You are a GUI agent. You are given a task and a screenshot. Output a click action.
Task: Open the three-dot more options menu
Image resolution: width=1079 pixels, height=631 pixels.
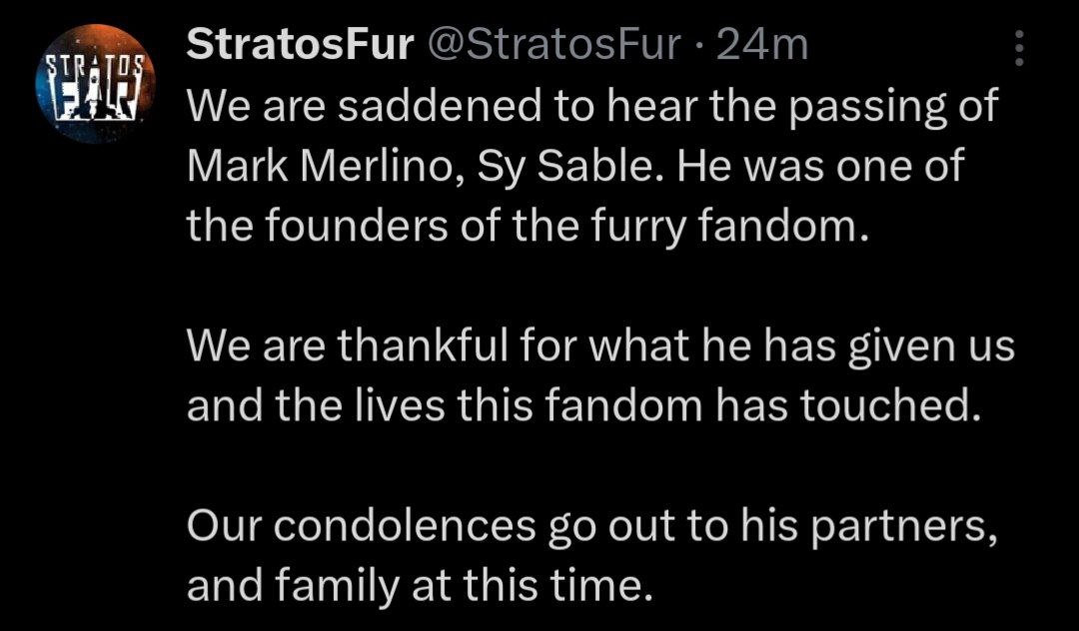coord(1019,48)
